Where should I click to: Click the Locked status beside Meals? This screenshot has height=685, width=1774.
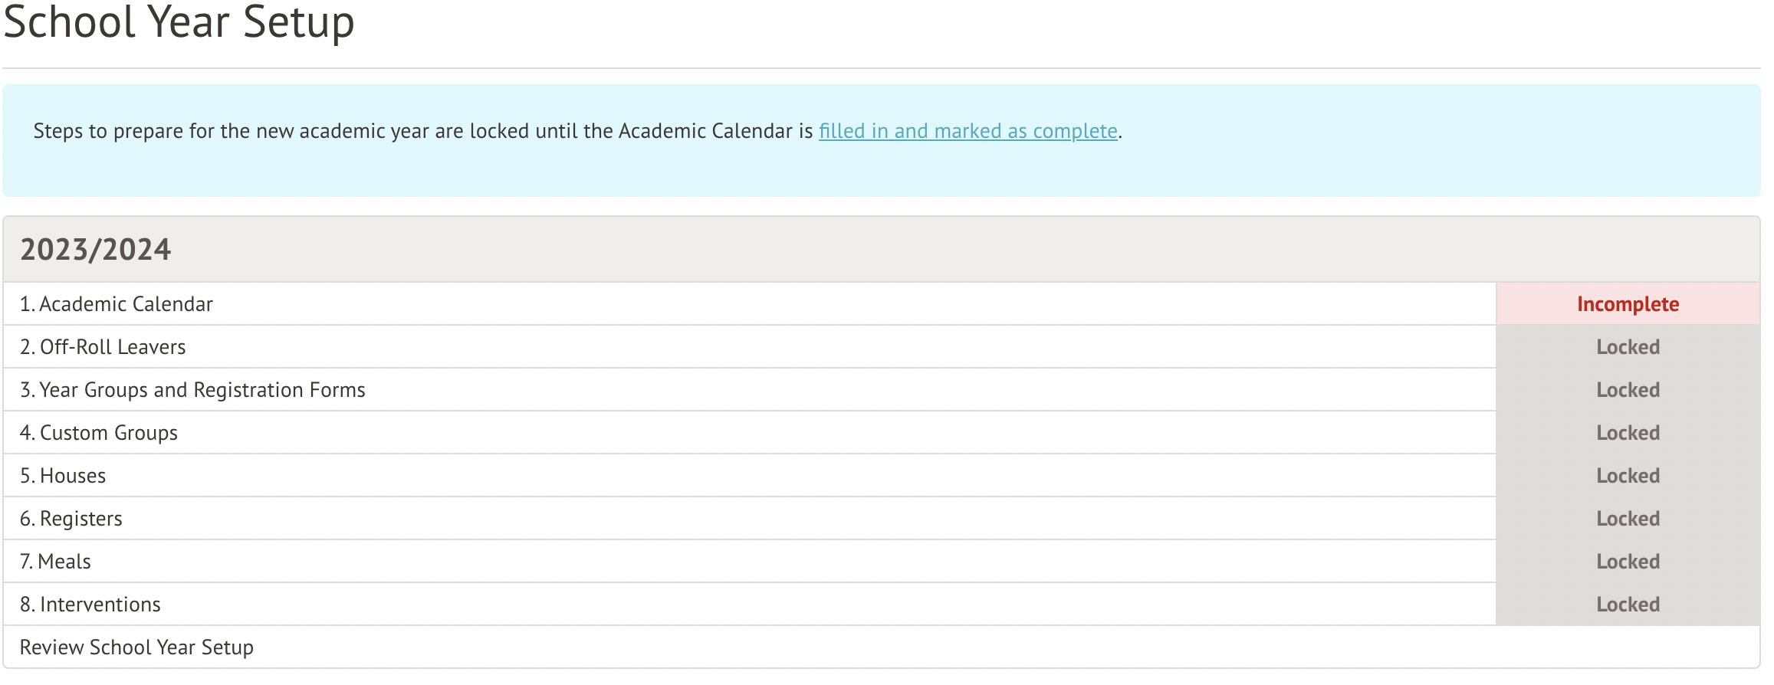(x=1627, y=561)
